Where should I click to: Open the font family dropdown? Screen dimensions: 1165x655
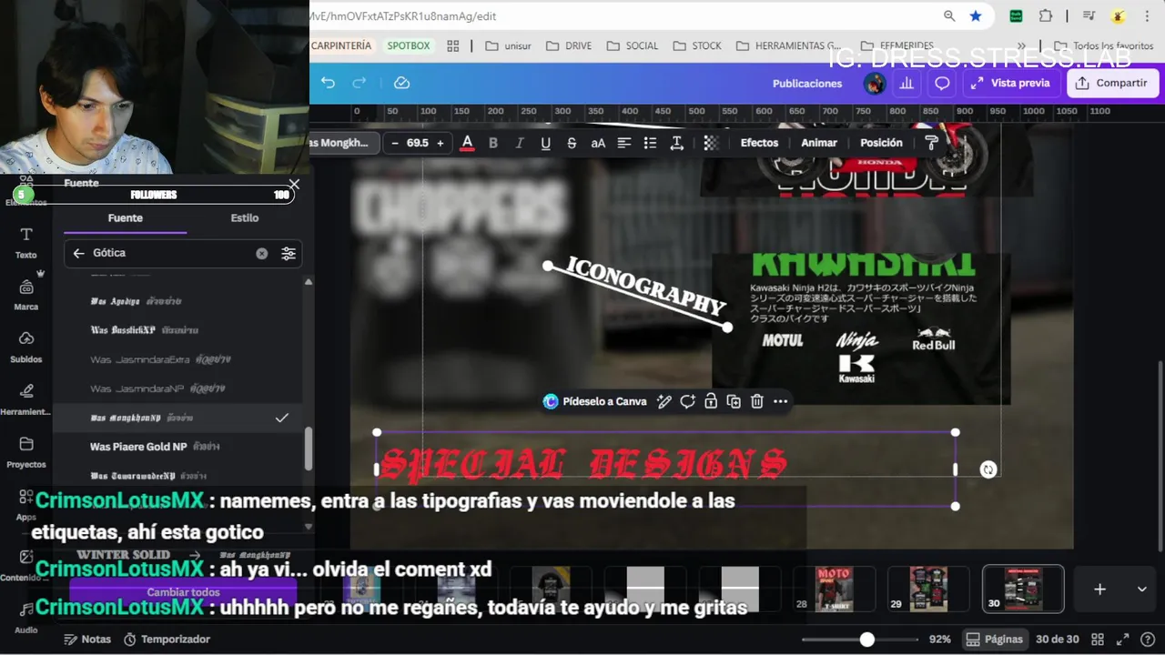342,143
